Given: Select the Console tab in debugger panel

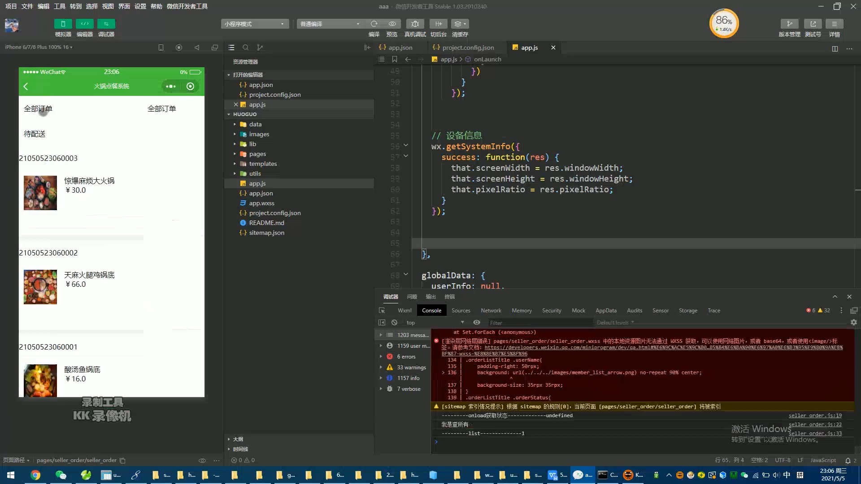Looking at the screenshot, I should [x=432, y=310].
